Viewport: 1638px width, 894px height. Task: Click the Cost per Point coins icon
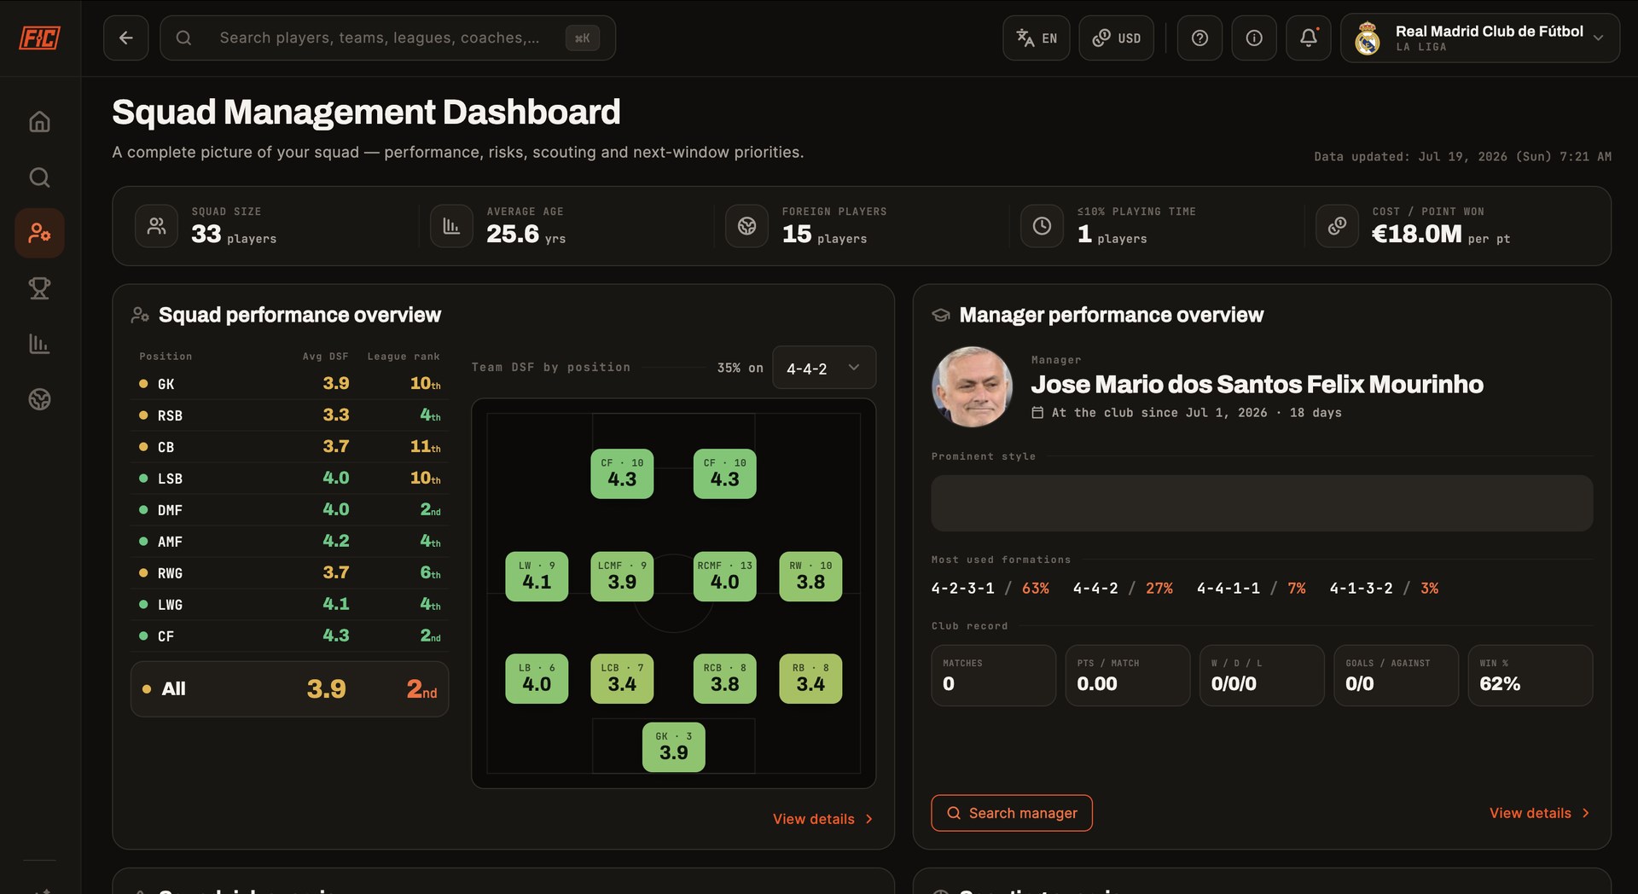[x=1337, y=226]
